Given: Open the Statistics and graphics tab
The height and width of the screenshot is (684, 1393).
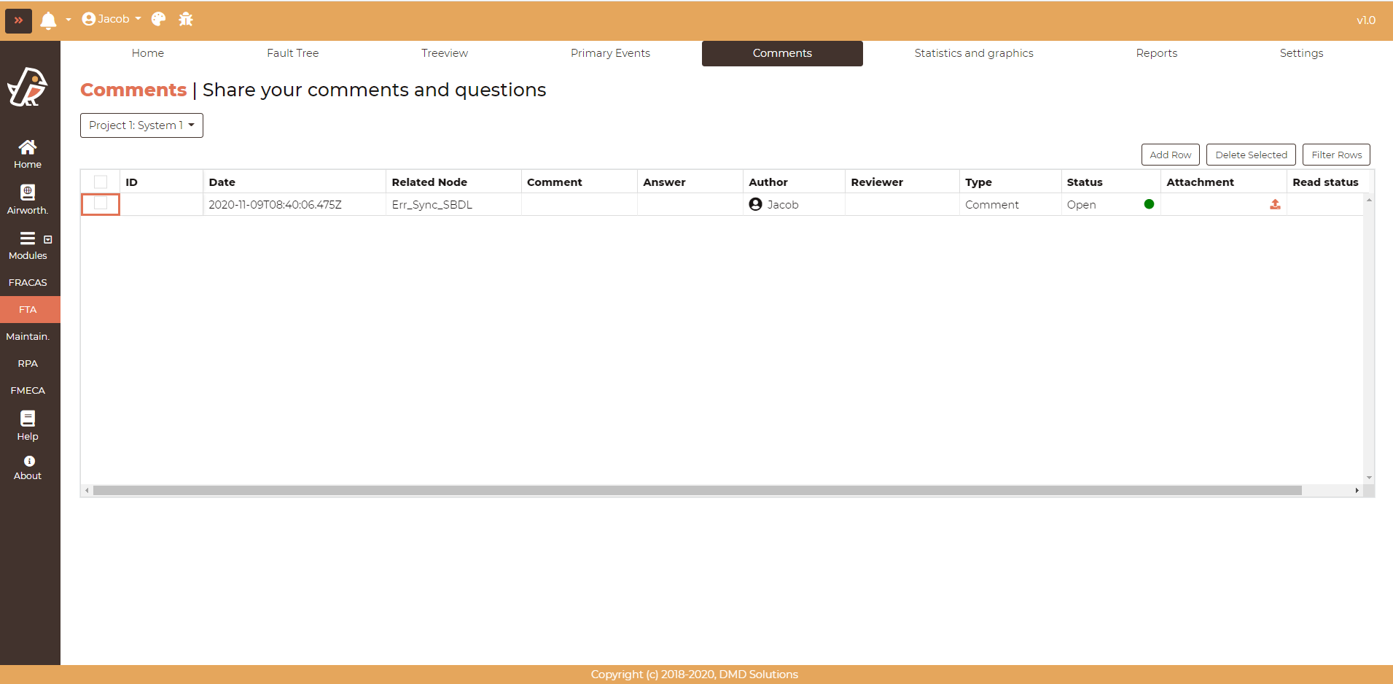Looking at the screenshot, I should [x=973, y=53].
